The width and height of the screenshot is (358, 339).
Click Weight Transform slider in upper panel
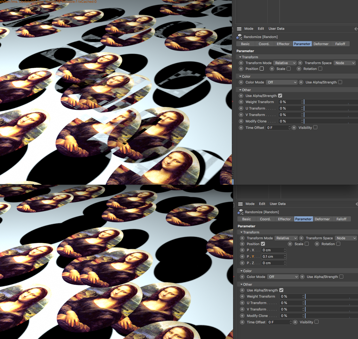click(331, 102)
